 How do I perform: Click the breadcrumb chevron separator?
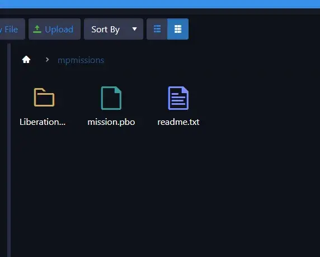[47, 60]
